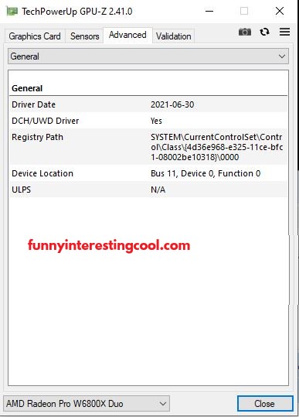Click the N/A value for ULPS
This screenshot has width=299, height=417.
(158, 190)
